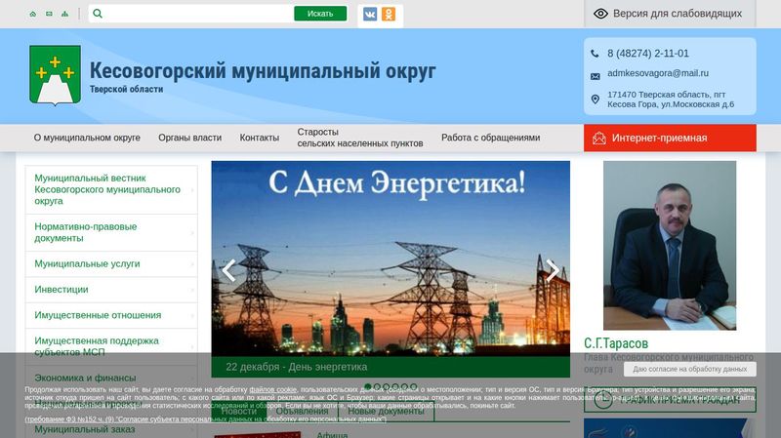Click the home icon in top bar
The width and height of the screenshot is (781, 438).
[x=33, y=15]
